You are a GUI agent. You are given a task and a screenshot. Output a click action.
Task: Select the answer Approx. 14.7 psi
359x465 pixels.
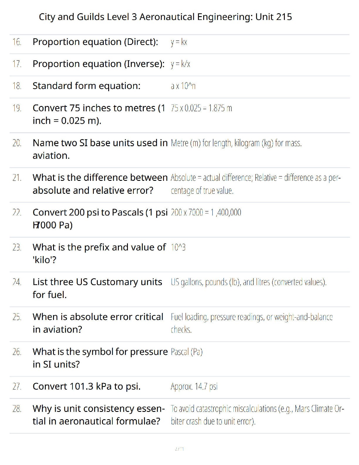[194, 387]
